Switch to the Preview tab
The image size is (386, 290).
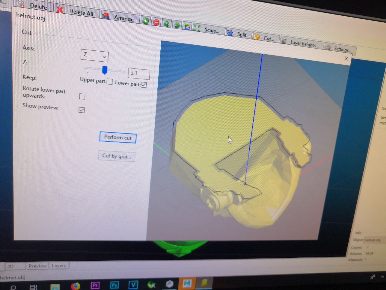click(x=38, y=266)
